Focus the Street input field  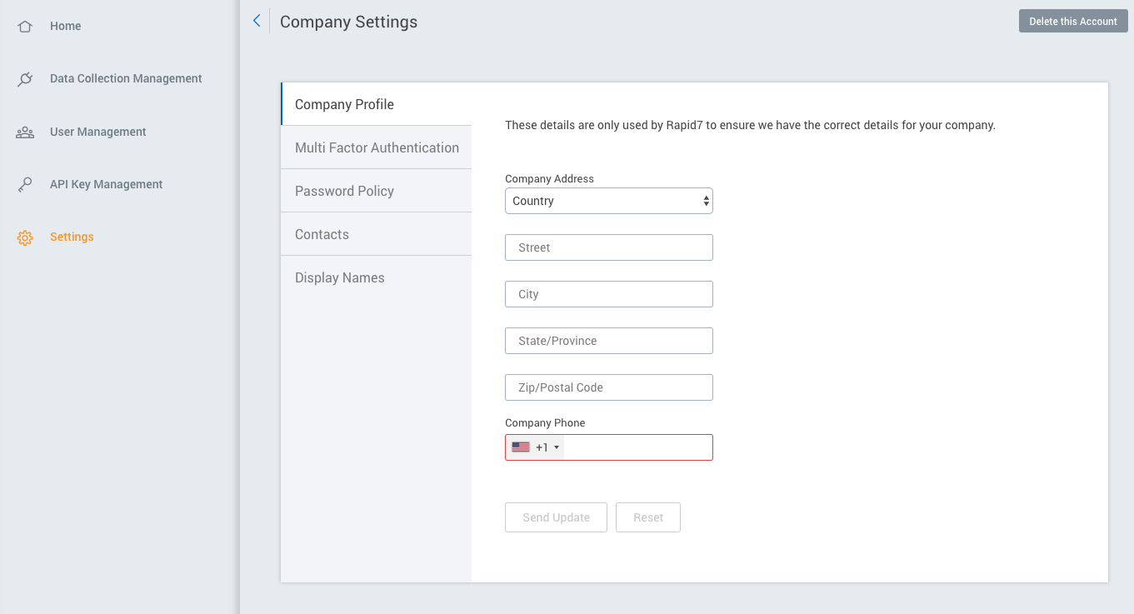[x=609, y=247]
